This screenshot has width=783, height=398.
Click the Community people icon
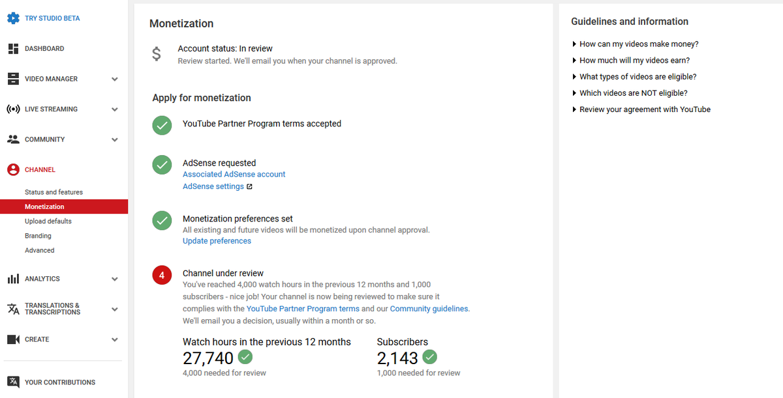[x=13, y=139]
